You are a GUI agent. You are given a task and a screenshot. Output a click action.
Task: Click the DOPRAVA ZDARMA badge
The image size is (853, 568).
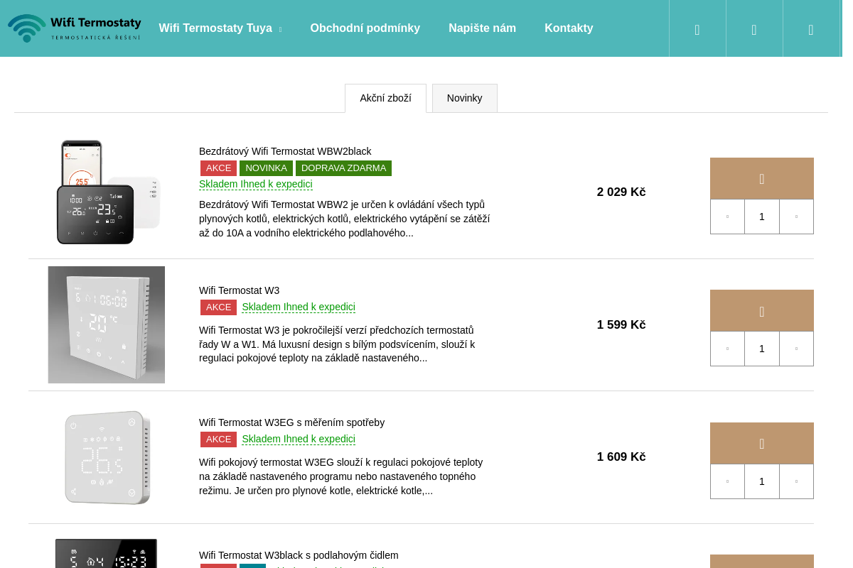(x=343, y=168)
